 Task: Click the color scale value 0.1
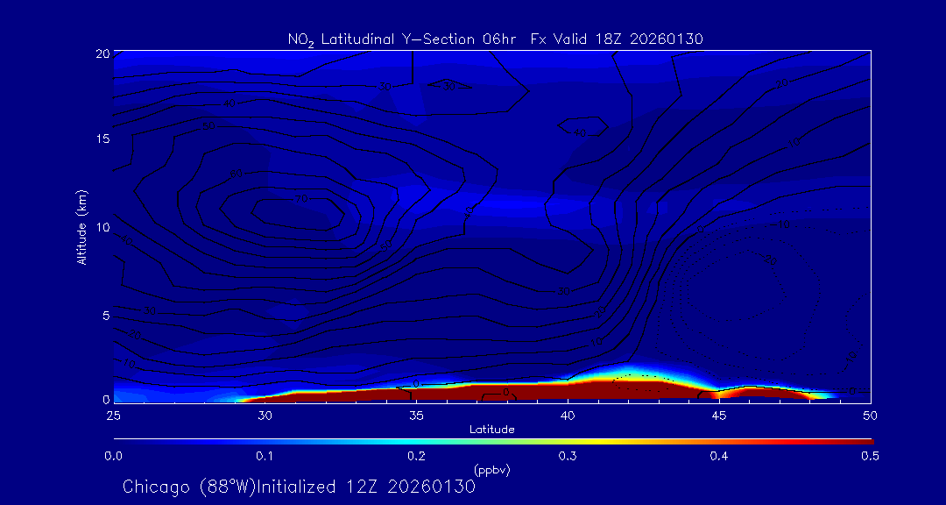click(x=265, y=457)
